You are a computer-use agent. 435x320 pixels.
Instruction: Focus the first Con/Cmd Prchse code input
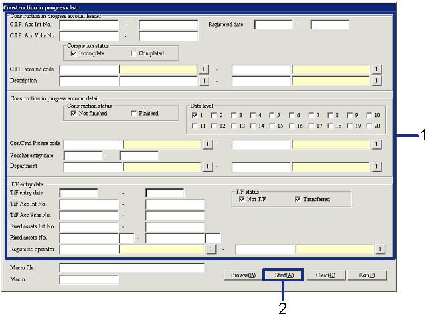(x=93, y=144)
